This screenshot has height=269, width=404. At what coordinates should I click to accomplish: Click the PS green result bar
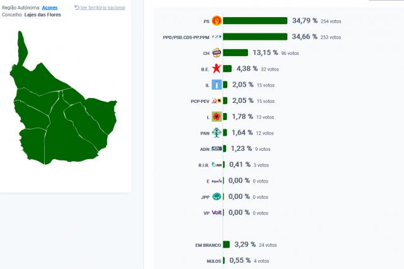tap(255, 21)
